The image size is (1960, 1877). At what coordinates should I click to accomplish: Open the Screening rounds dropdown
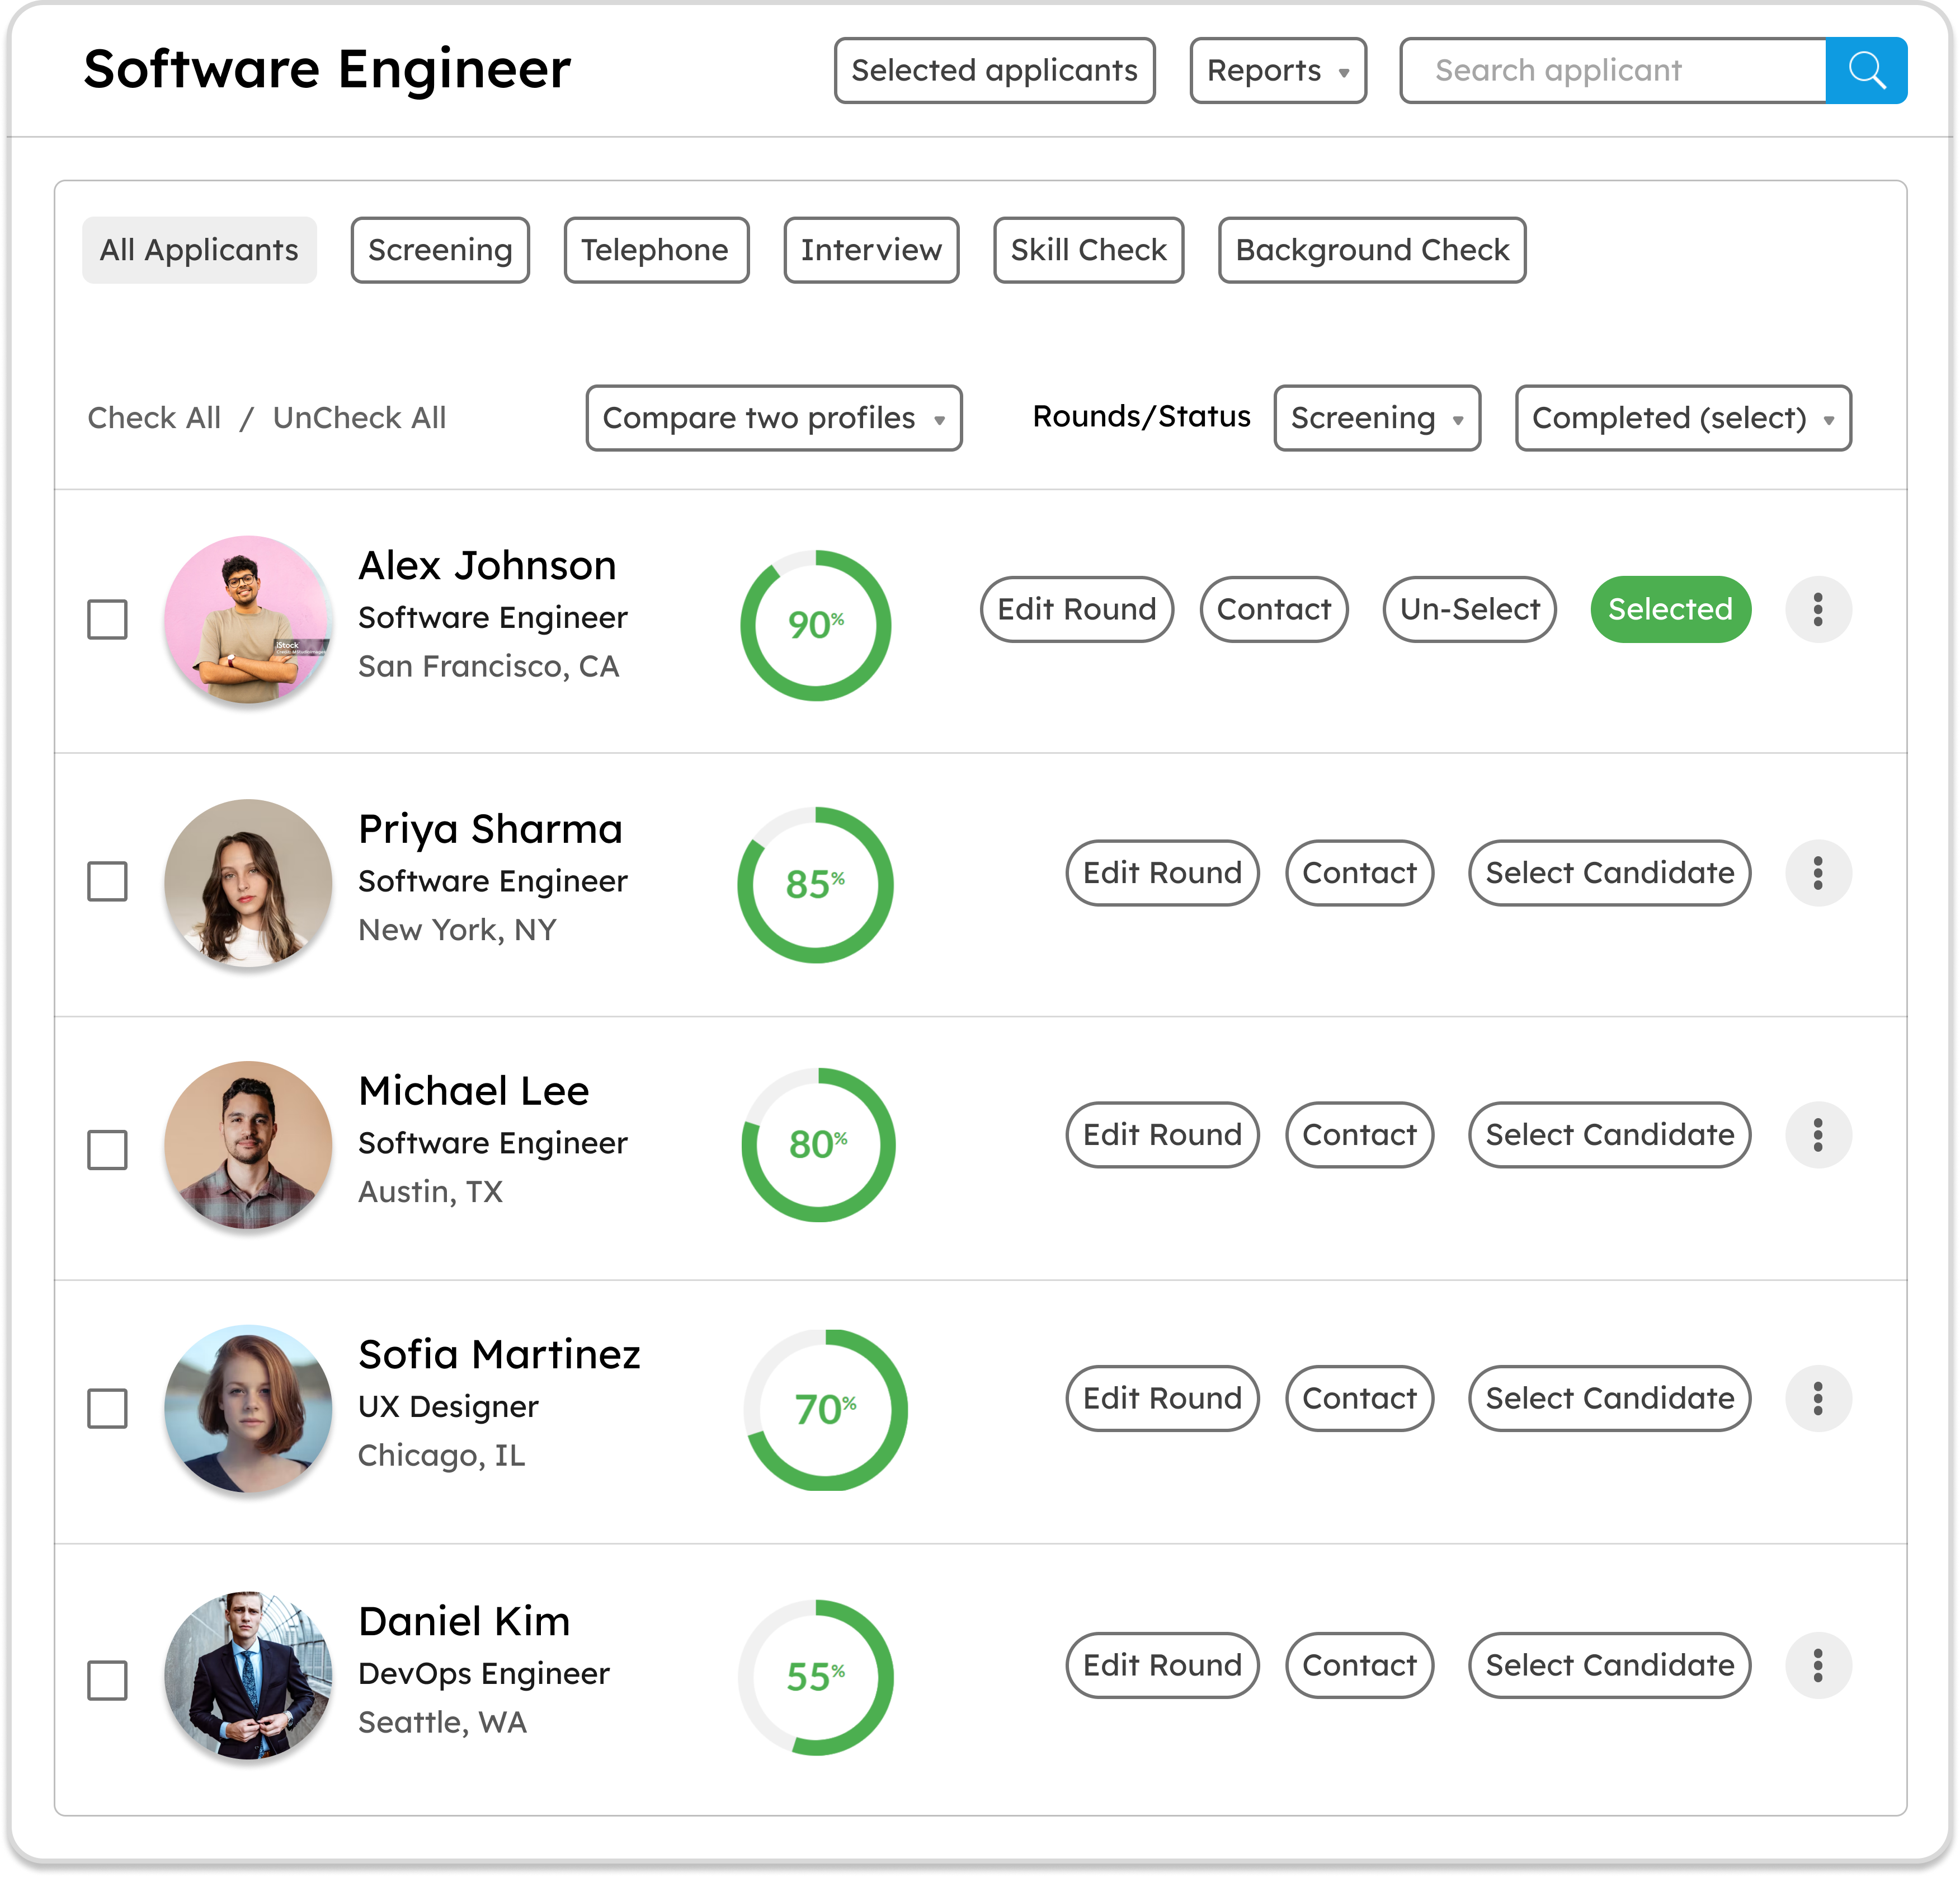coord(1376,418)
